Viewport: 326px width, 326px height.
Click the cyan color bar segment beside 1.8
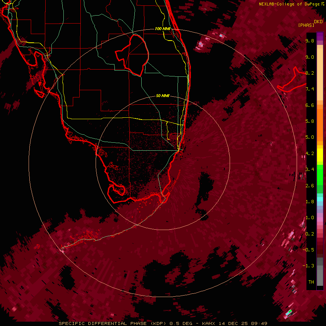pyautogui.click(x=320, y=199)
